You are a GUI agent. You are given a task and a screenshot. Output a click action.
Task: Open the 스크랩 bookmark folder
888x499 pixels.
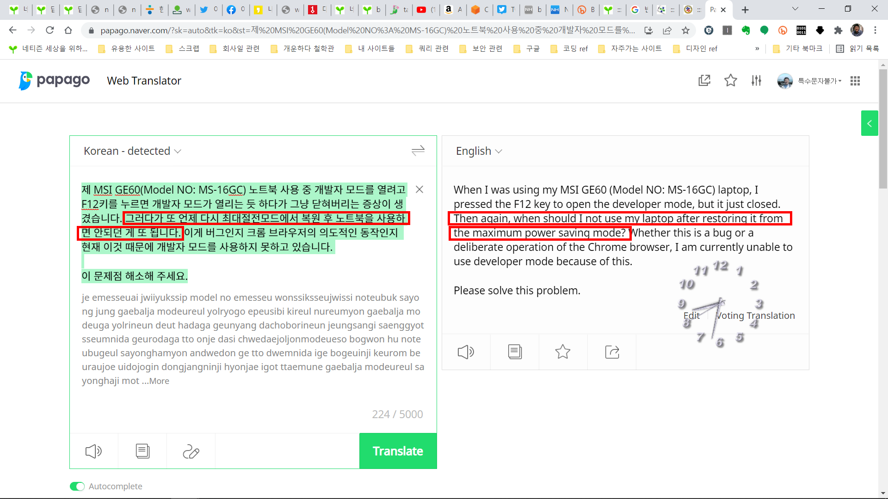183,49
